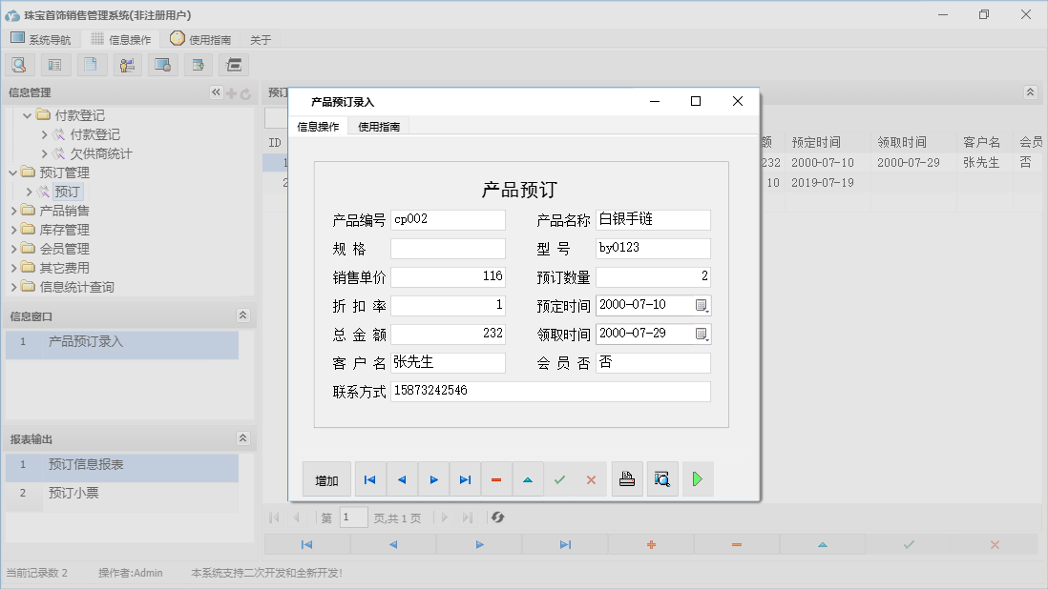Click the 增加 button in the dialog
1048x589 pixels.
click(x=325, y=478)
